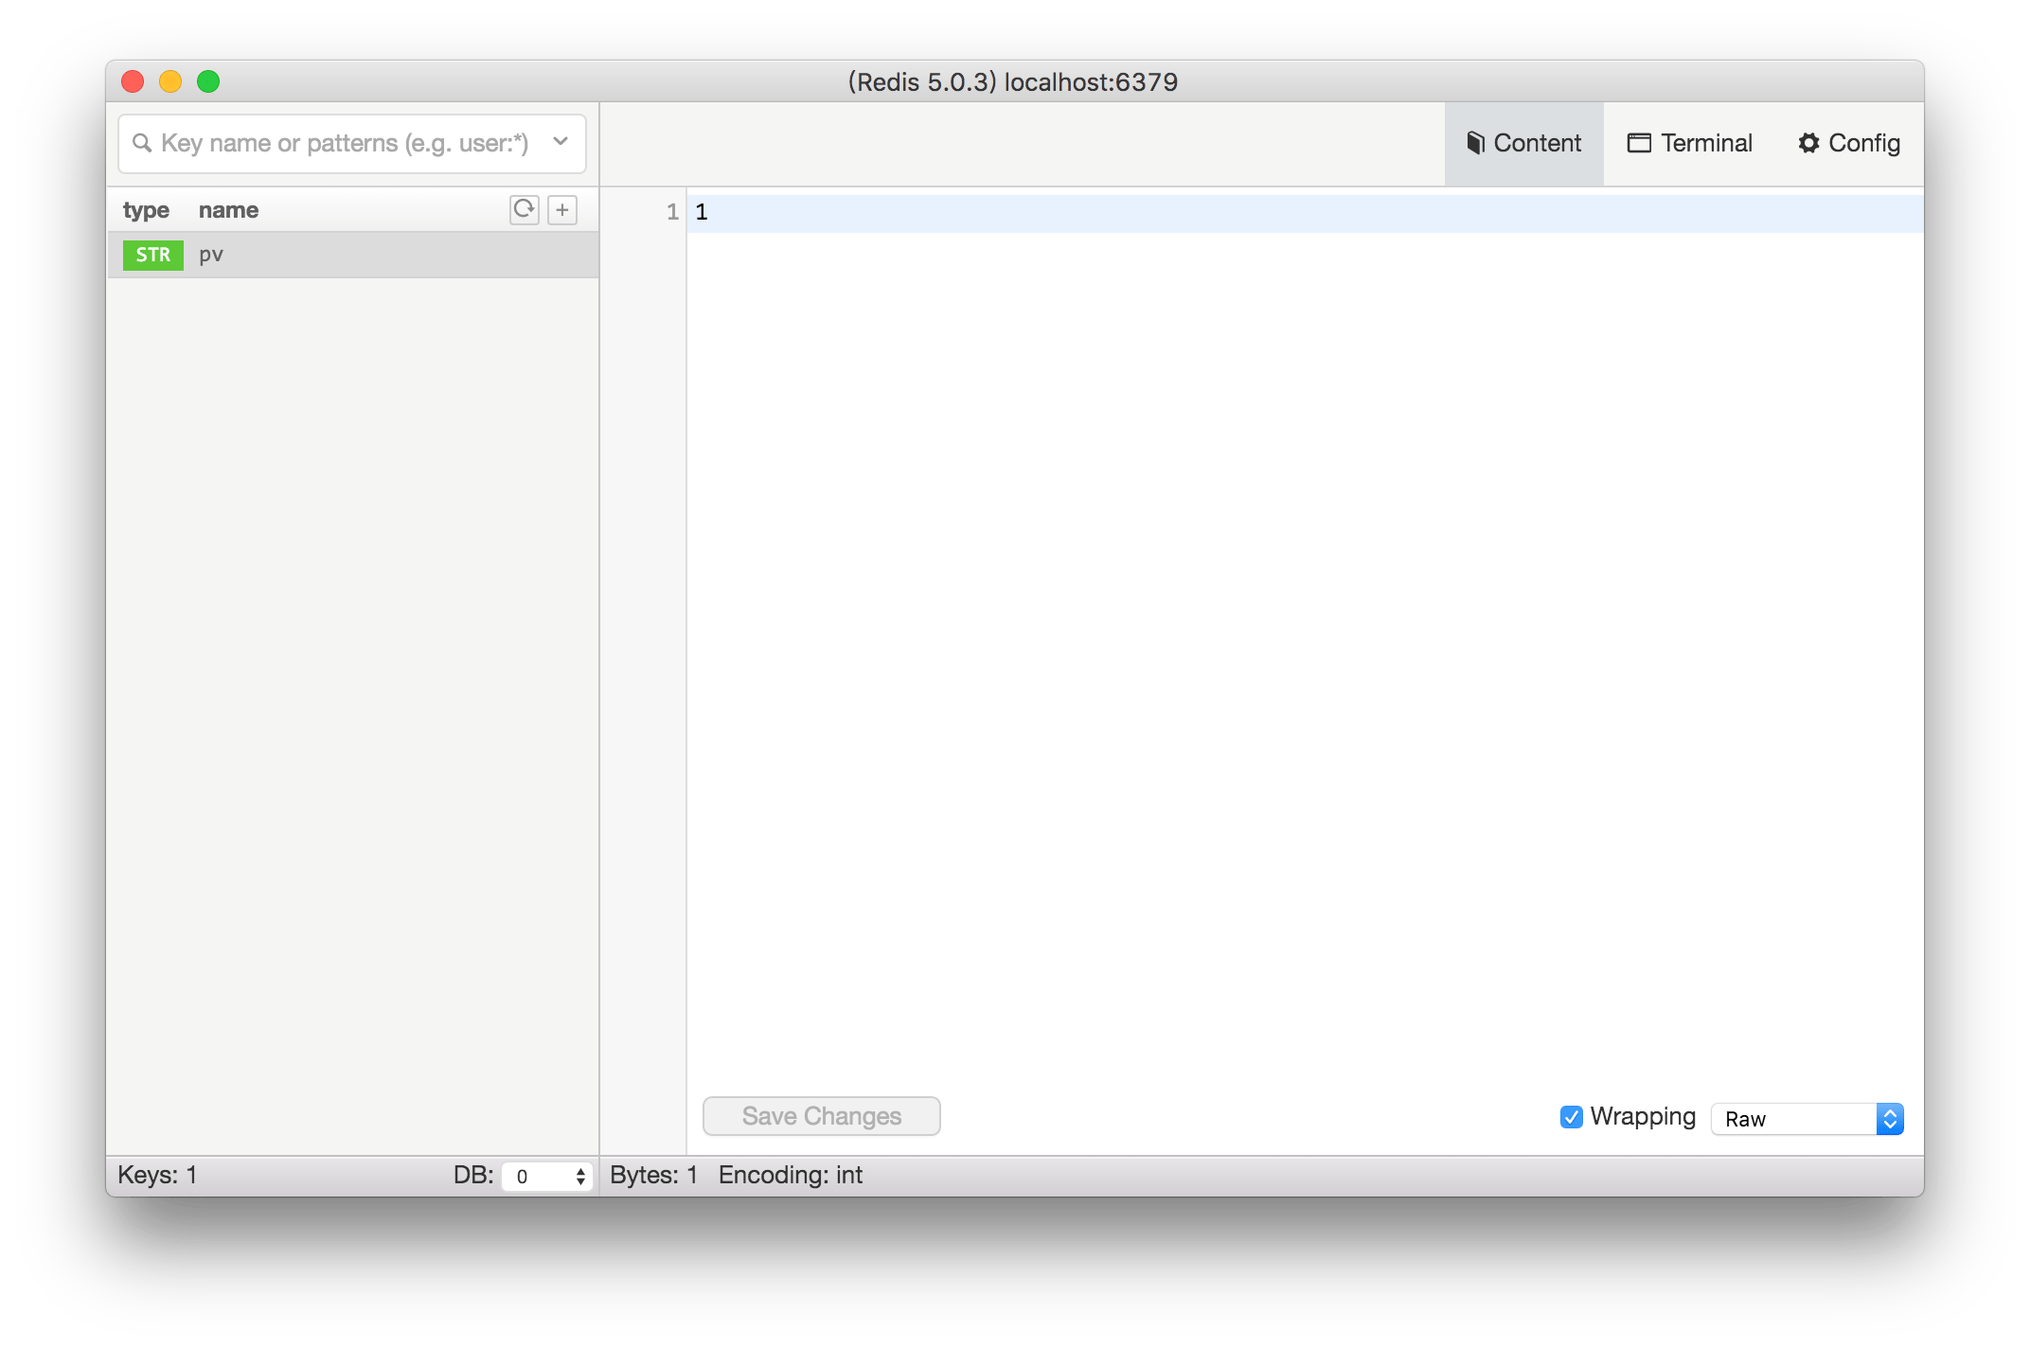Viewport: 2030px width, 1348px height.
Task: Focus the key name search field
Action: pos(352,143)
